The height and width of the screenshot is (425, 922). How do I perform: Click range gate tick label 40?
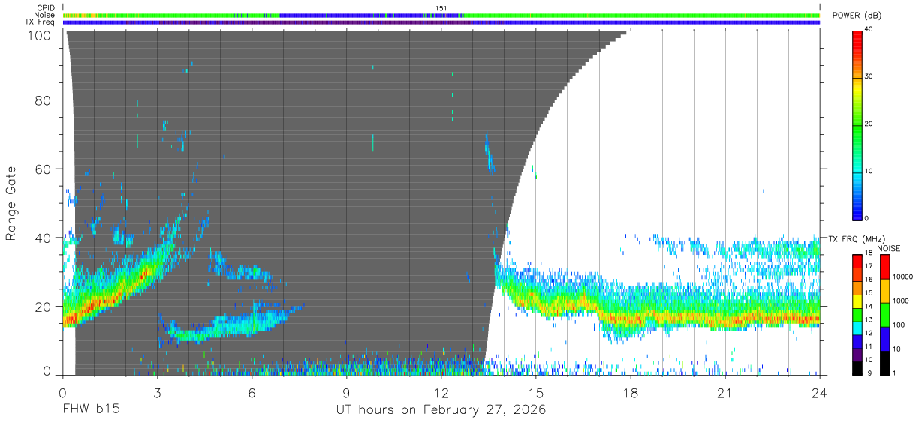point(42,238)
